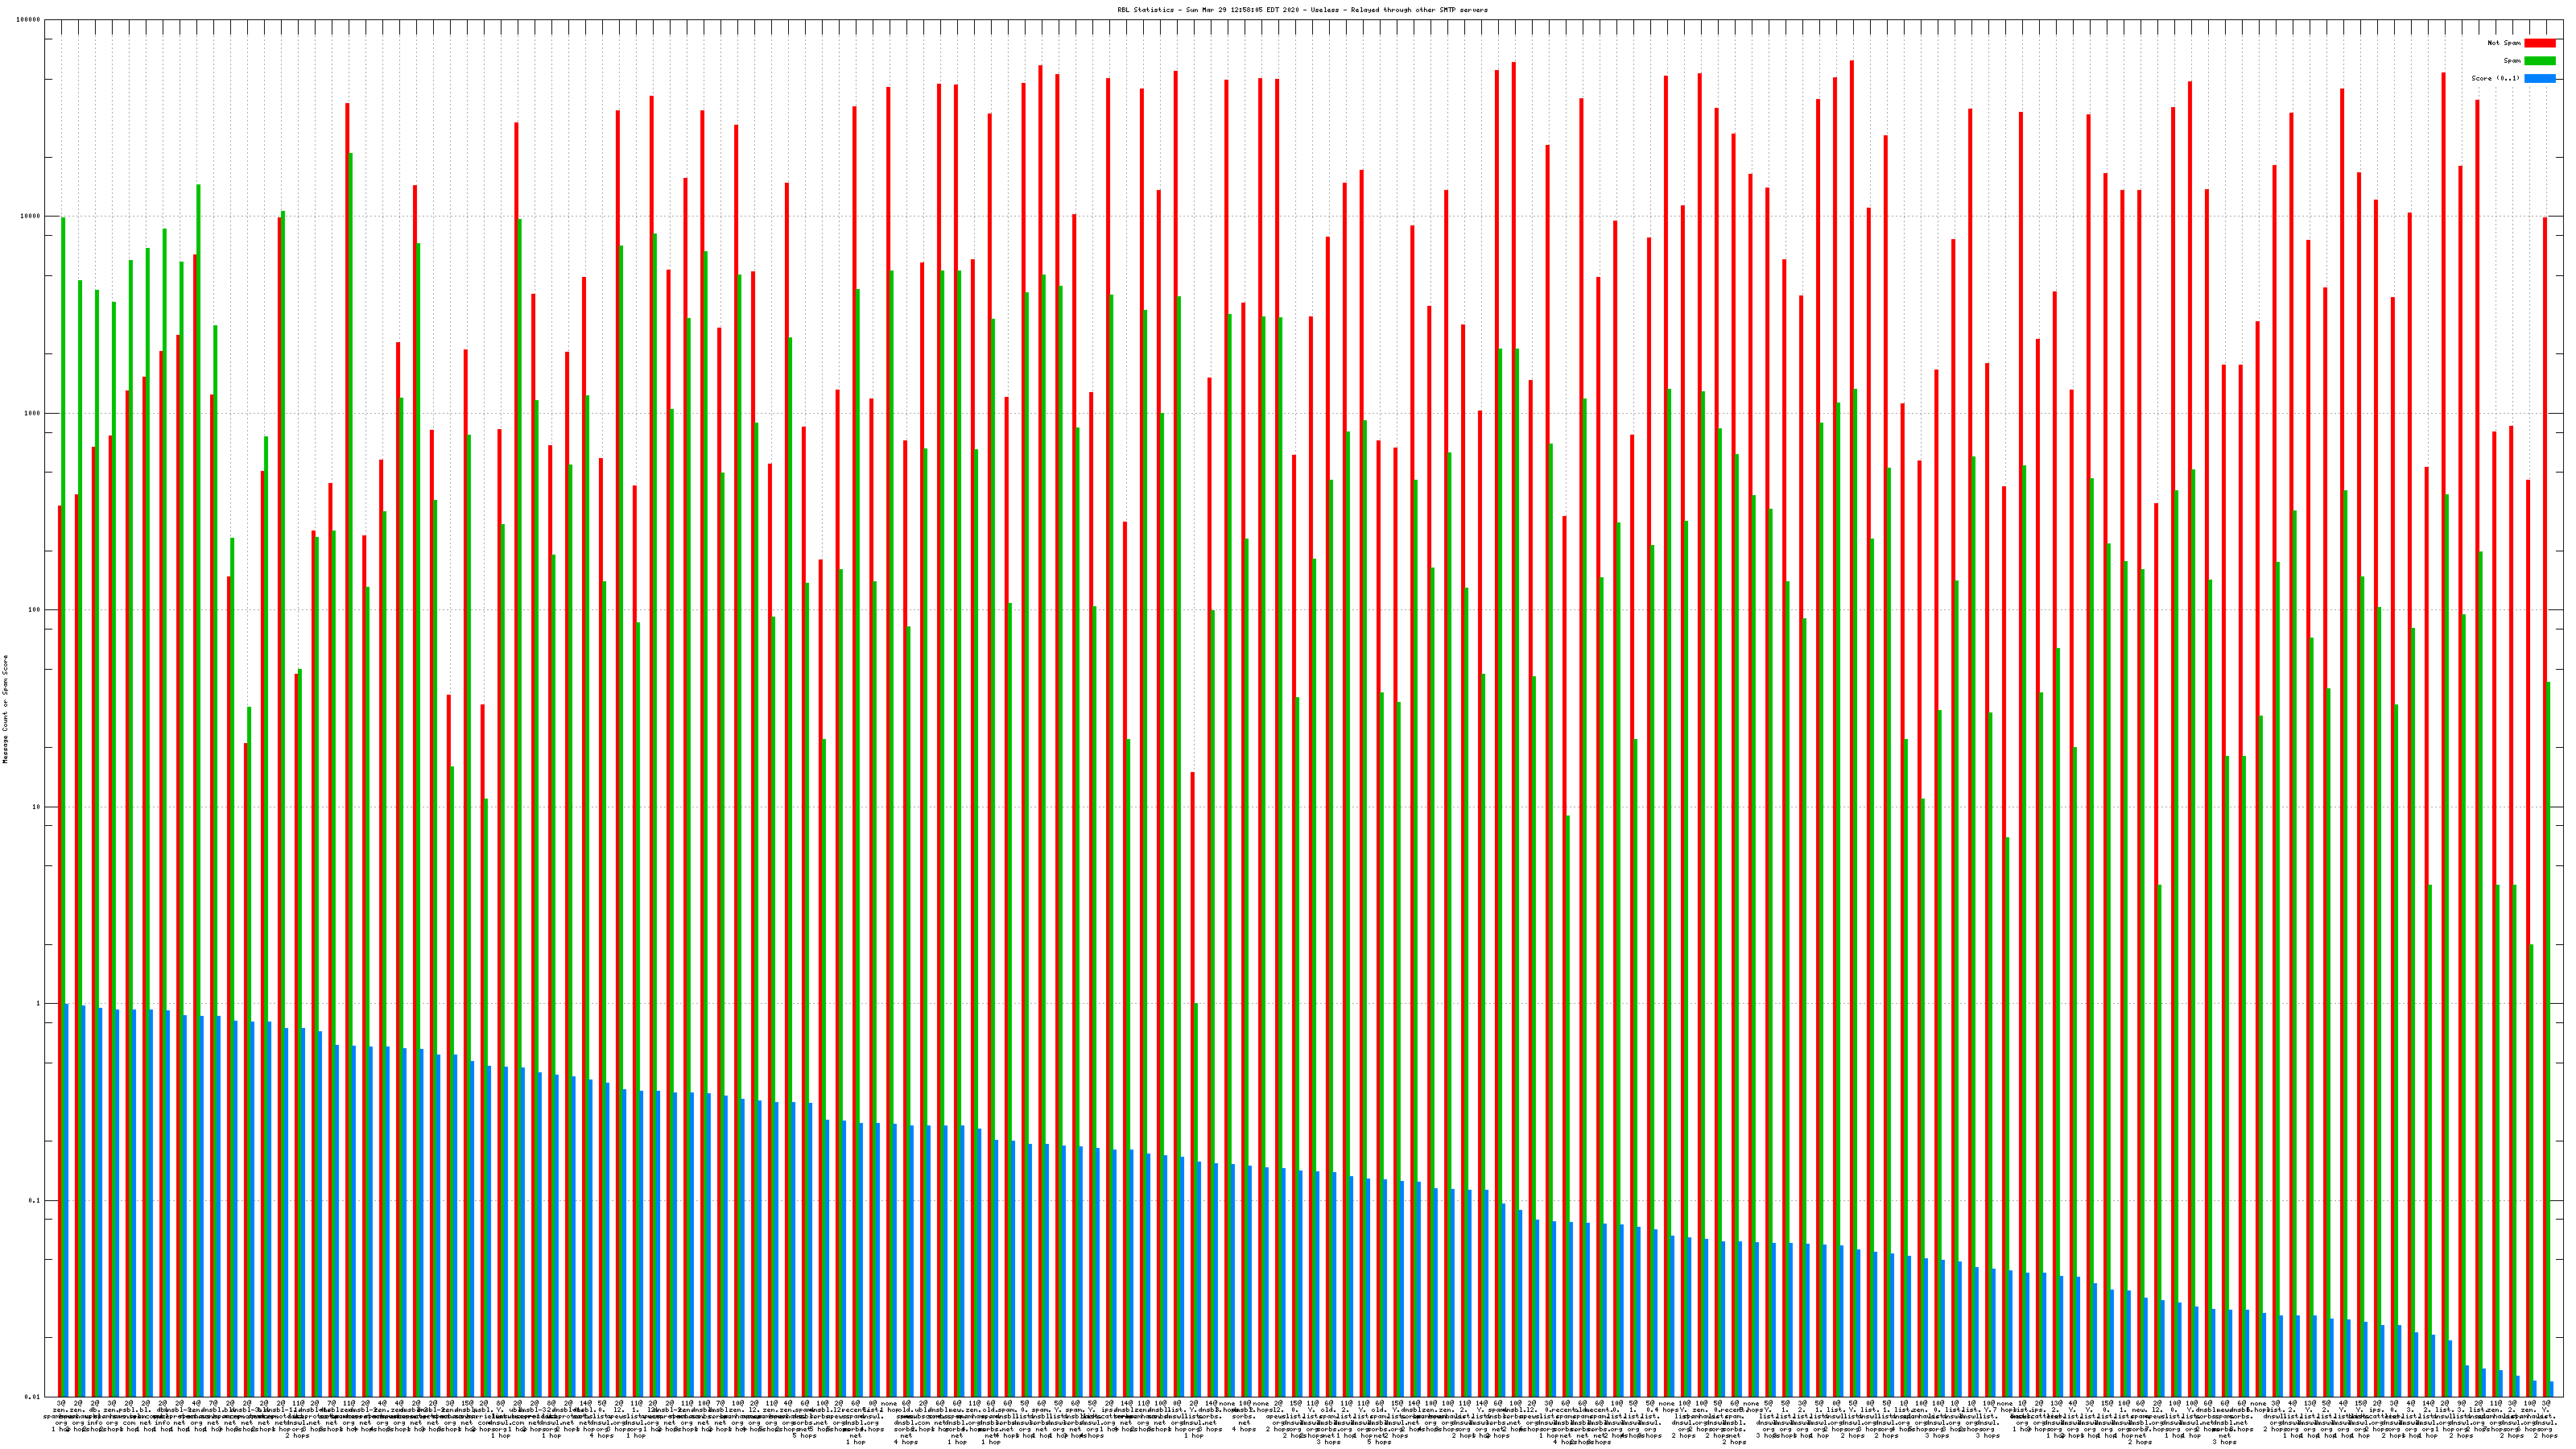
Task: Click the "Spam" legend label text
Action: click(x=2512, y=61)
